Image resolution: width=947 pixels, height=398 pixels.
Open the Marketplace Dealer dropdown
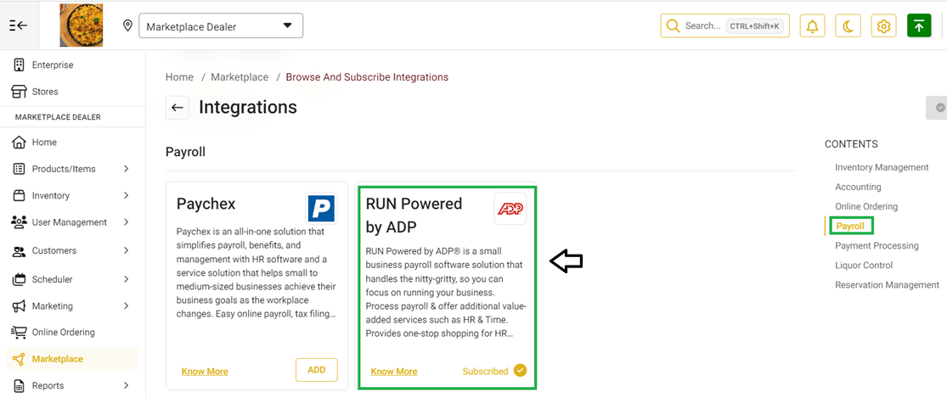point(221,26)
